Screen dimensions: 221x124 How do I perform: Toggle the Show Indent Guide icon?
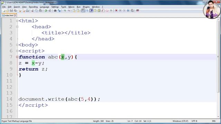tap(91, 11)
